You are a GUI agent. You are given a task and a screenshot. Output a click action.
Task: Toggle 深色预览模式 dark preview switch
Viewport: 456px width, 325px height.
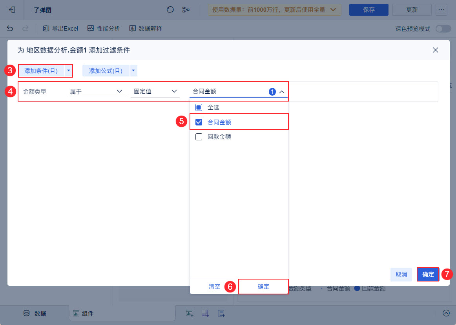443,29
